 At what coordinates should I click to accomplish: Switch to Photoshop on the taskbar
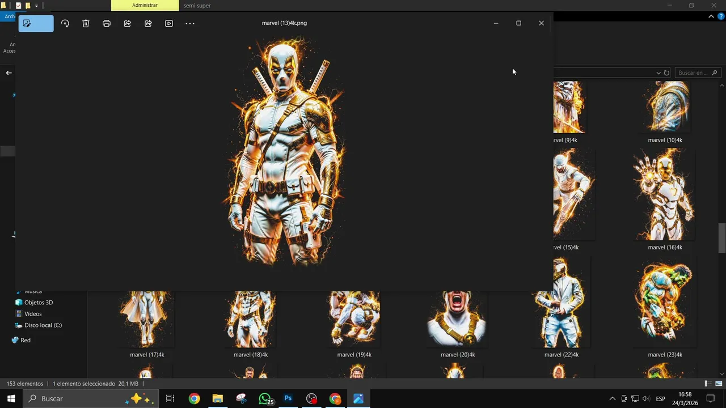288,398
